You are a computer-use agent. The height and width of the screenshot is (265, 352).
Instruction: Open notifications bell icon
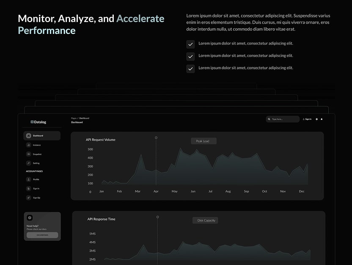[x=322, y=119]
